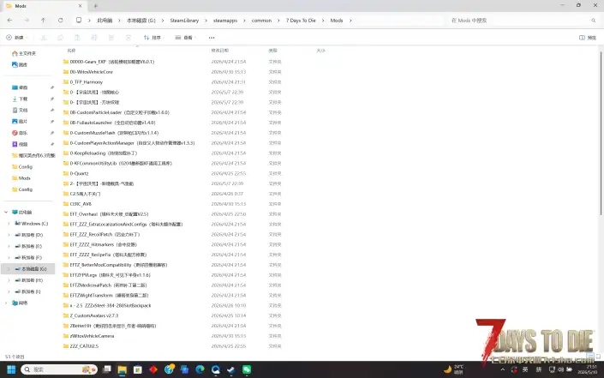Expand the (F:) drive node

9,257
